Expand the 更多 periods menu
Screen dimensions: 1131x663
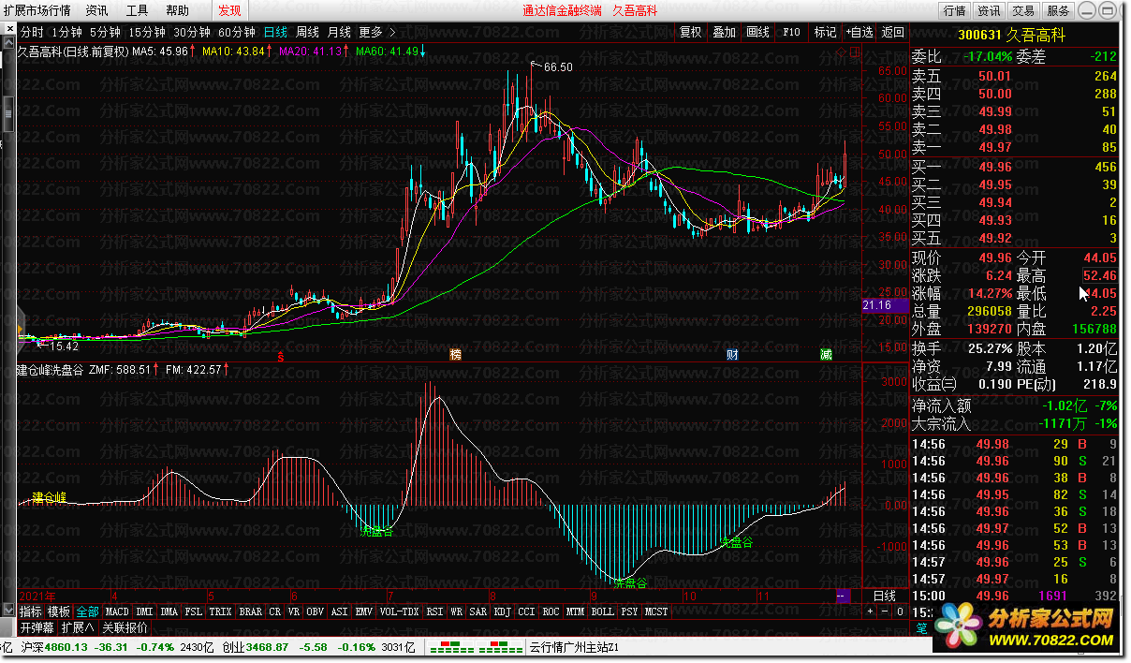pyautogui.click(x=376, y=32)
